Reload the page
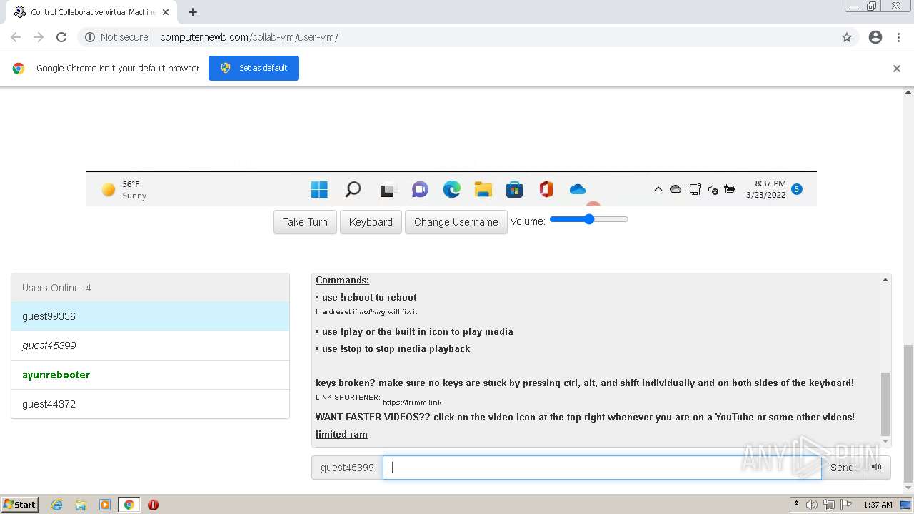Viewport: 914px width, 514px height. (61, 37)
